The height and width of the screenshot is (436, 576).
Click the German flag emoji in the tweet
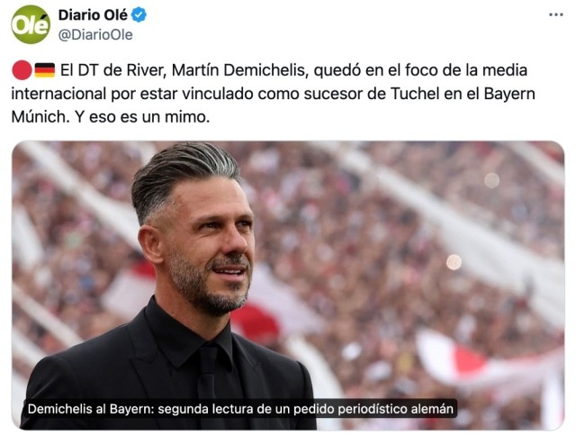pos(45,70)
